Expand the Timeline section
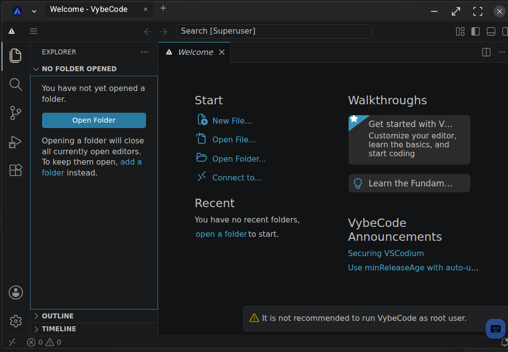Viewport: 508px width, 352px height. [x=36, y=329]
